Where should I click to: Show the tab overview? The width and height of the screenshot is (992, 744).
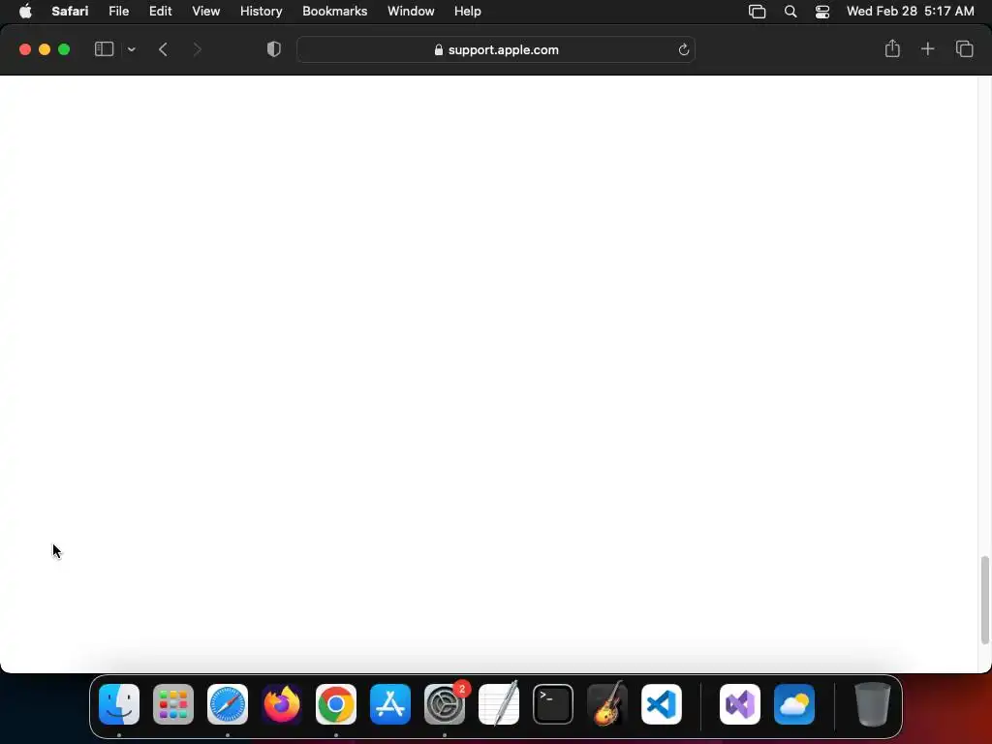coord(964,48)
